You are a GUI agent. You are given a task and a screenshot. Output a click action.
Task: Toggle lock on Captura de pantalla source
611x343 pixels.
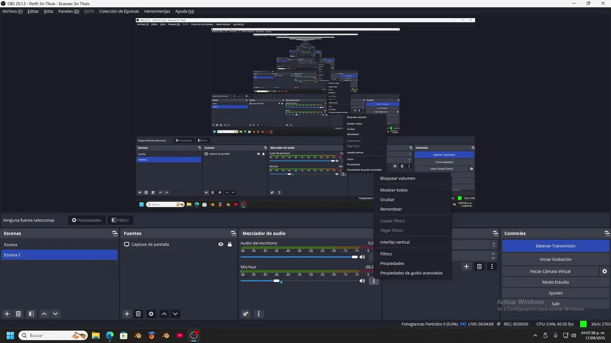(x=230, y=244)
